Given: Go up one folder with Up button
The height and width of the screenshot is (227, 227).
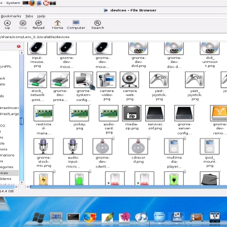Looking at the screenshot, I should (7, 25).
